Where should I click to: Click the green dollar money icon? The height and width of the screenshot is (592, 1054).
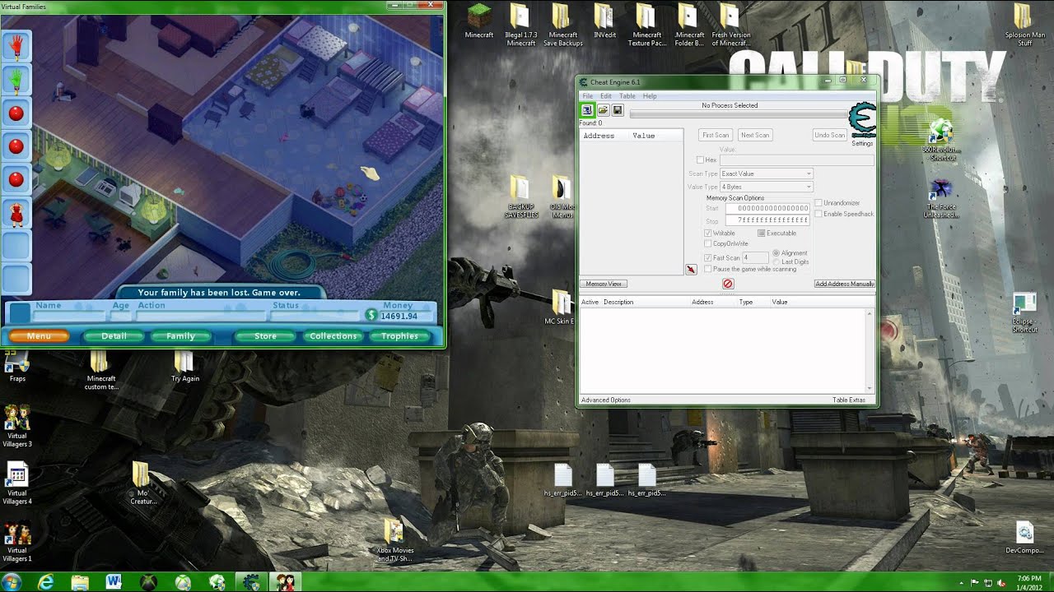[x=371, y=315]
